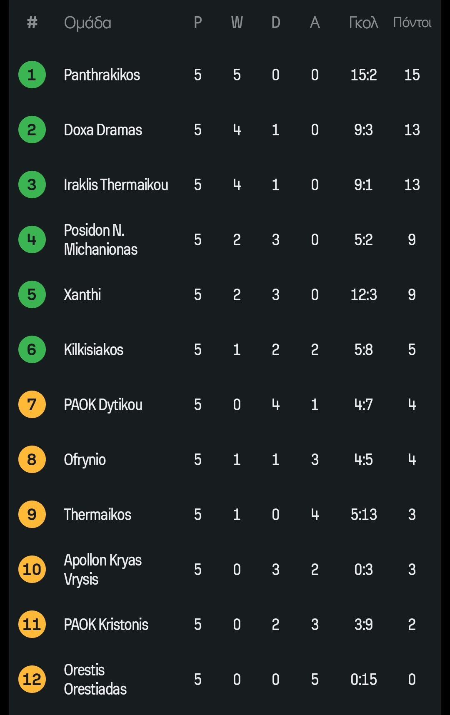Click Kilkisiakos goals value 5:8
Screen dimensions: 450x715
363,350
